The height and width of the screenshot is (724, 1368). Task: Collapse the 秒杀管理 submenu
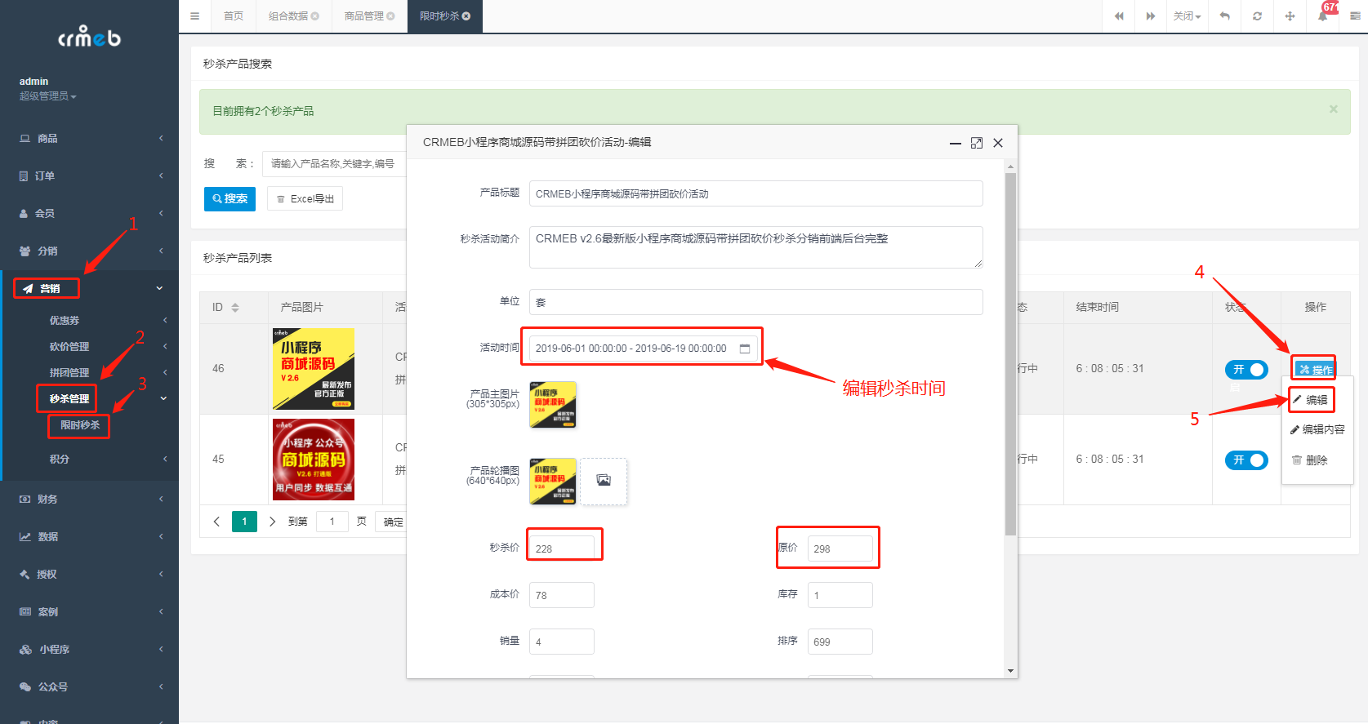pos(91,399)
